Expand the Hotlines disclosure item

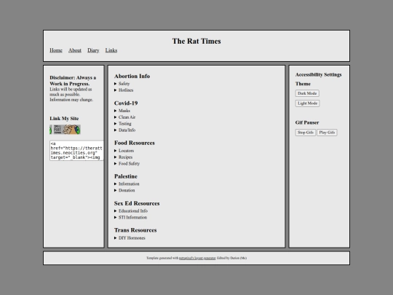(124, 90)
